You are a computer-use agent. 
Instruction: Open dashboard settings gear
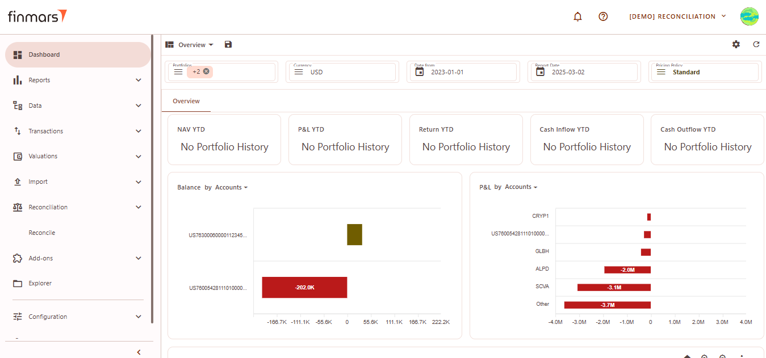pos(736,44)
